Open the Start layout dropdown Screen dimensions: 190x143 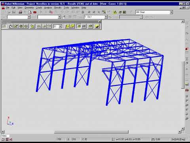154,12
